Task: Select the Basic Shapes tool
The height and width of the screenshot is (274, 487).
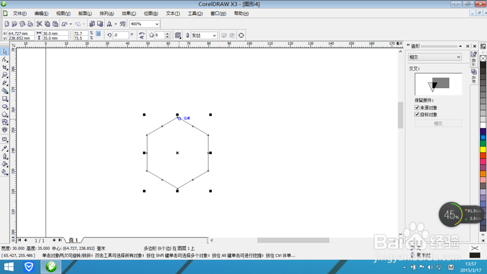Action: 5,122
